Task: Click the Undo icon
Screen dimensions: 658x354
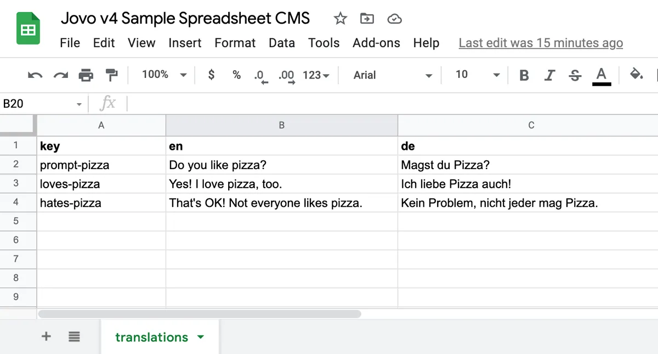Action: coord(35,75)
